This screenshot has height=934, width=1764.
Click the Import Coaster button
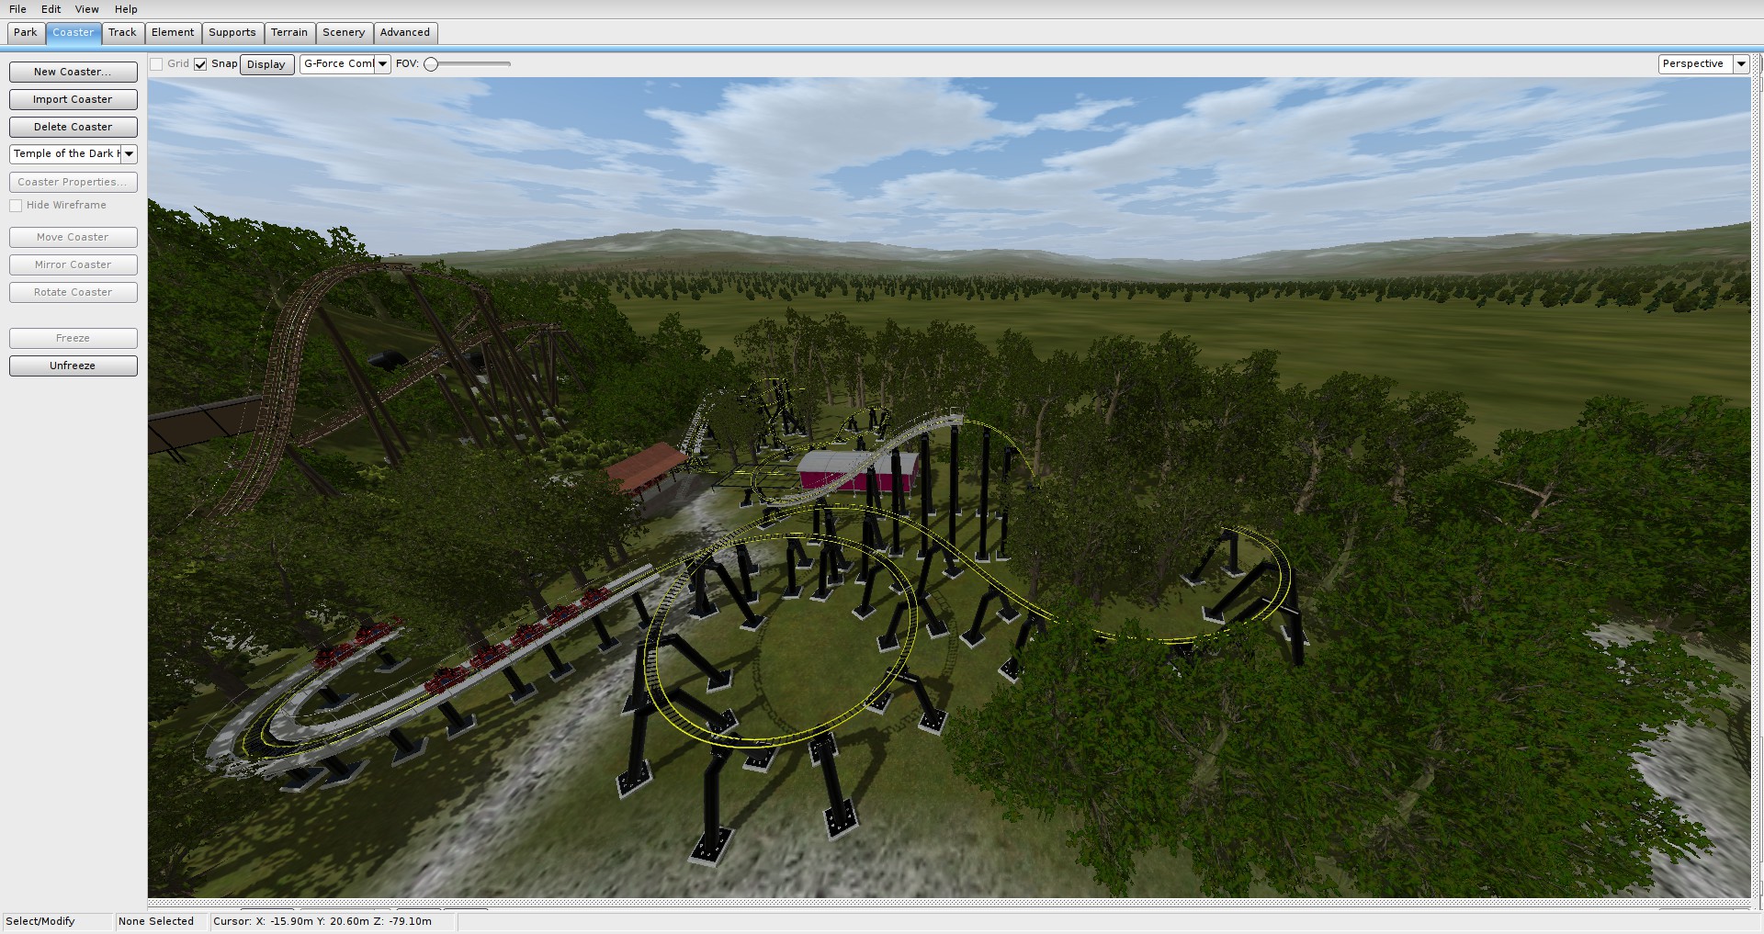point(73,99)
